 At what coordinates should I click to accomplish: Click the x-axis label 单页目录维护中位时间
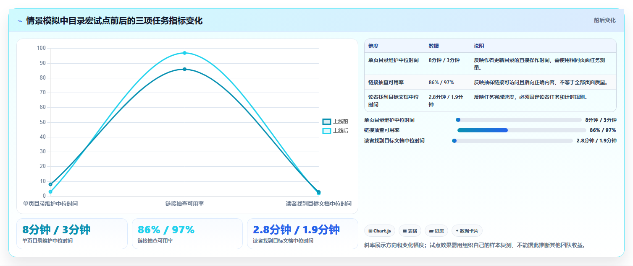[50, 204]
